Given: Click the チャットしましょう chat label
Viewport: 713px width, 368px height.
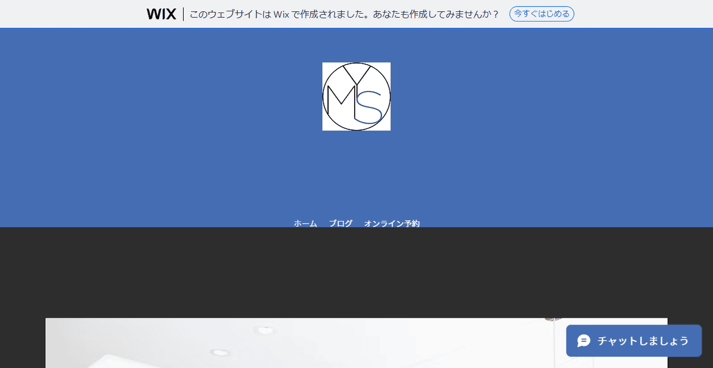Looking at the screenshot, I should click(643, 341).
